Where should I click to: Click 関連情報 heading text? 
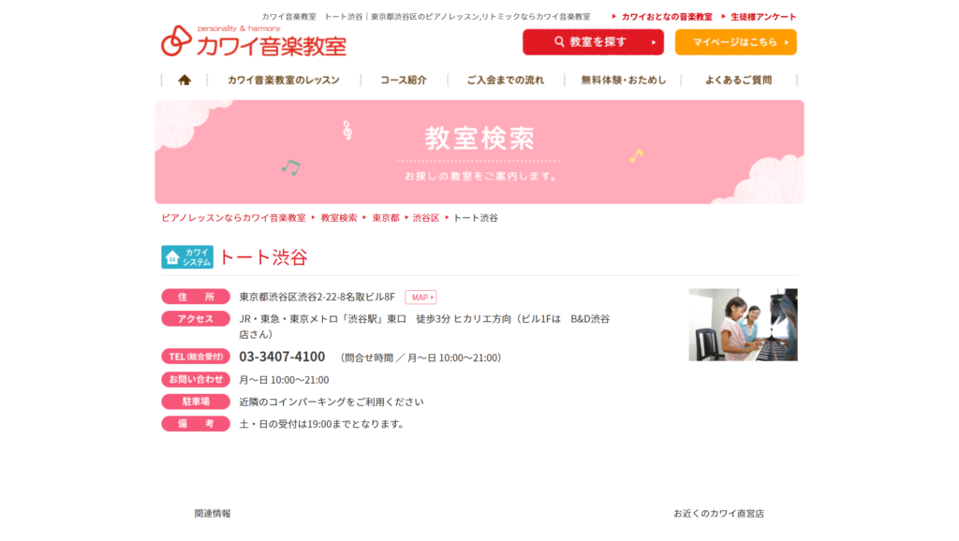[213, 514]
